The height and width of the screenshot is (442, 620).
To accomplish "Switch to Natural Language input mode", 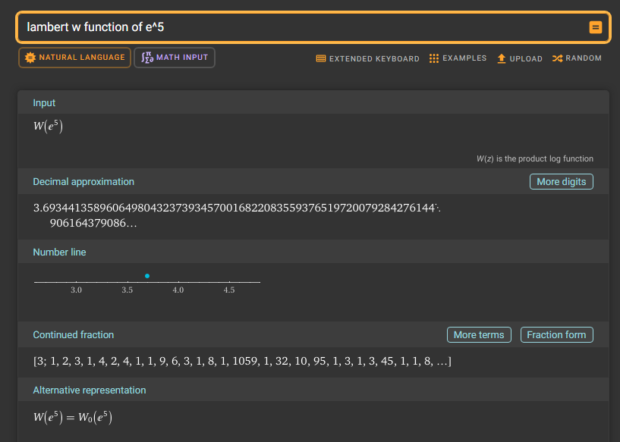I will (x=74, y=58).
